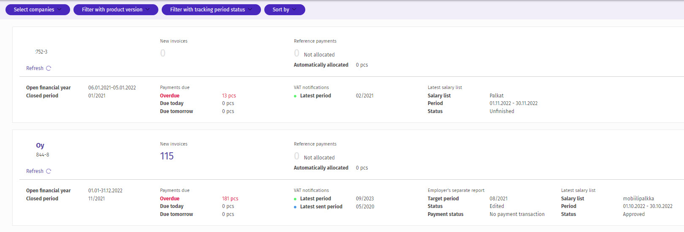This screenshot has height=232, width=684.
Task: Click closed period 11/2021
Action: tap(97, 199)
